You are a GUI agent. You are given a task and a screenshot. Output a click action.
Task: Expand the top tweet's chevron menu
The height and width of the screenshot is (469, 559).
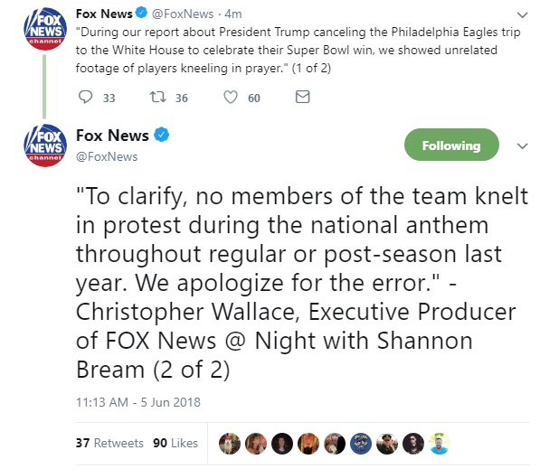click(x=521, y=15)
